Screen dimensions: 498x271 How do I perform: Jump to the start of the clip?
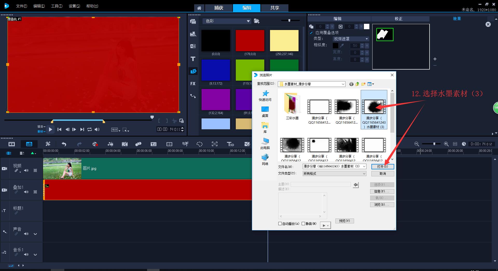pyautogui.click(x=59, y=129)
